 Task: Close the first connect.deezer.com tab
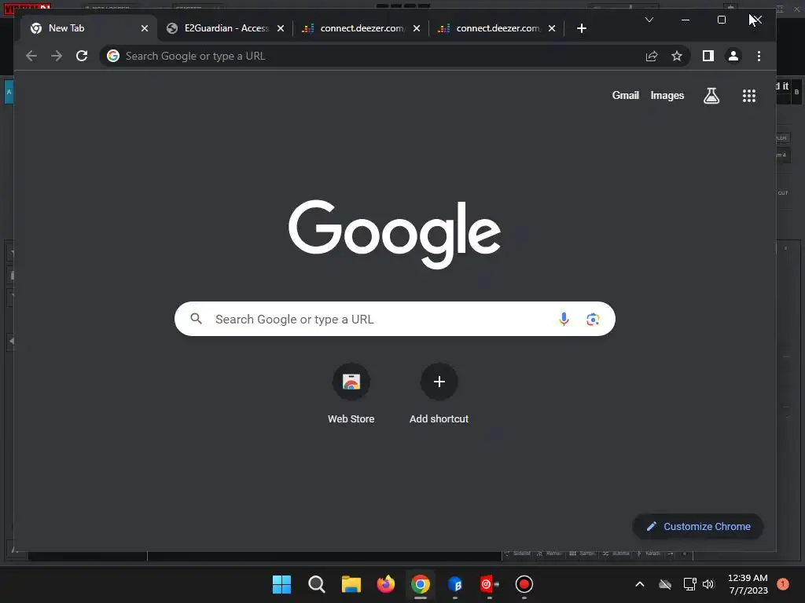pos(417,28)
